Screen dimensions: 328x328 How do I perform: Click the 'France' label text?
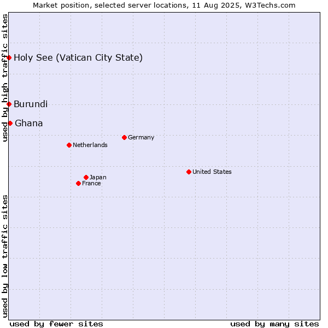[x=91, y=184]
